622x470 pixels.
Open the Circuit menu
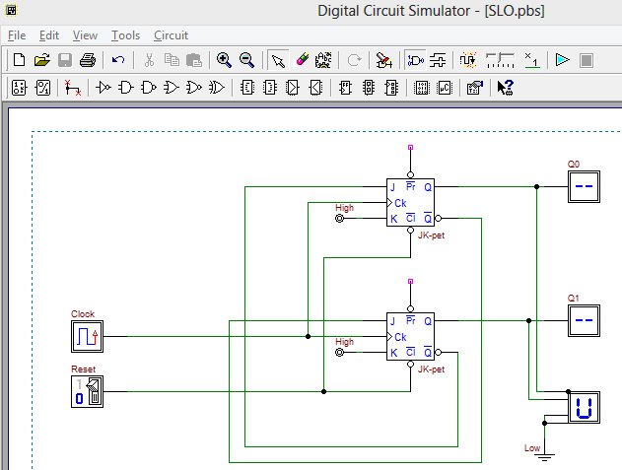point(171,34)
